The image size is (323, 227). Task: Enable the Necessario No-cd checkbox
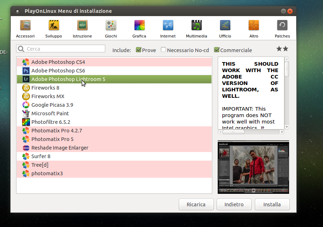point(163,50)
